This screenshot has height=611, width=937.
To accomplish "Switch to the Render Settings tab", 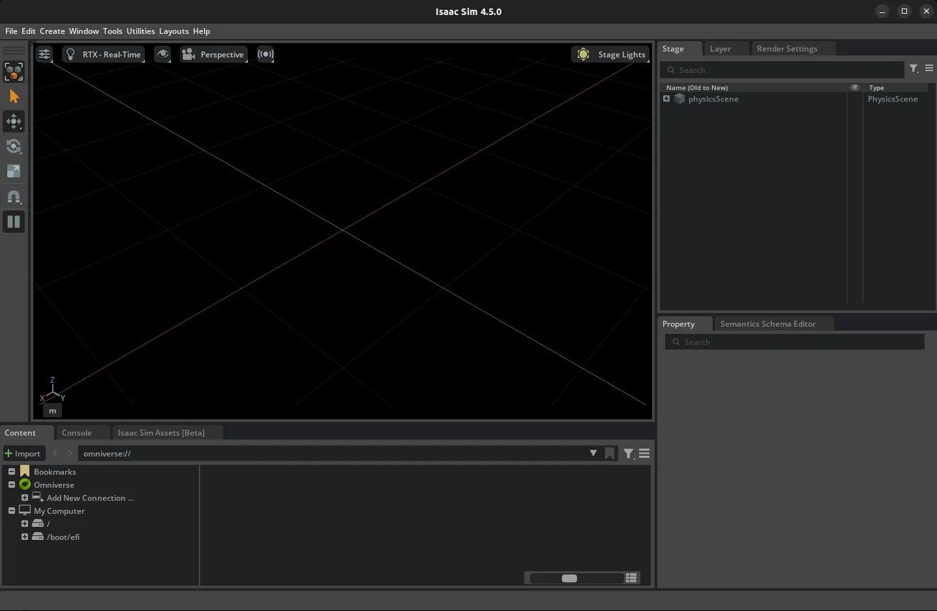I will [x=786, y=49].
